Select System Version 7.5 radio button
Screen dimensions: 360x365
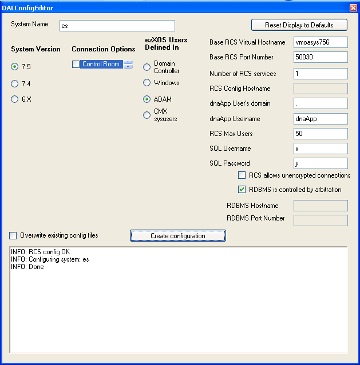15,67
